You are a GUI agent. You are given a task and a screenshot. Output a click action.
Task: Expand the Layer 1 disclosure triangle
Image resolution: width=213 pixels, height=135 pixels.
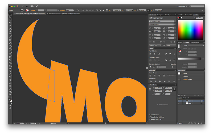(x=184, y=101)
